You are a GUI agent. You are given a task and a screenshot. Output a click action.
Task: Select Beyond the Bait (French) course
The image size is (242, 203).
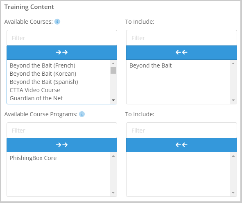(43, 65)
